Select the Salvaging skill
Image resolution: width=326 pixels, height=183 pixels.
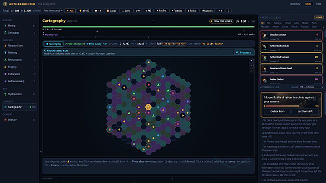(20, 32)
